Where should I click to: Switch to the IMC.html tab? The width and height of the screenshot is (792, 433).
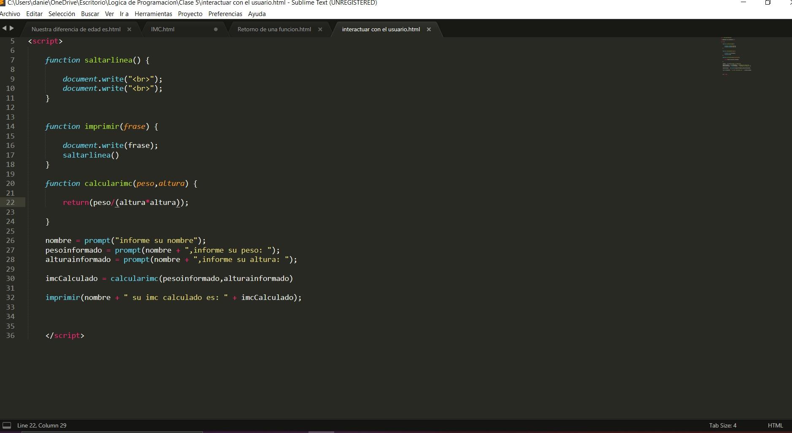[162, 29]
